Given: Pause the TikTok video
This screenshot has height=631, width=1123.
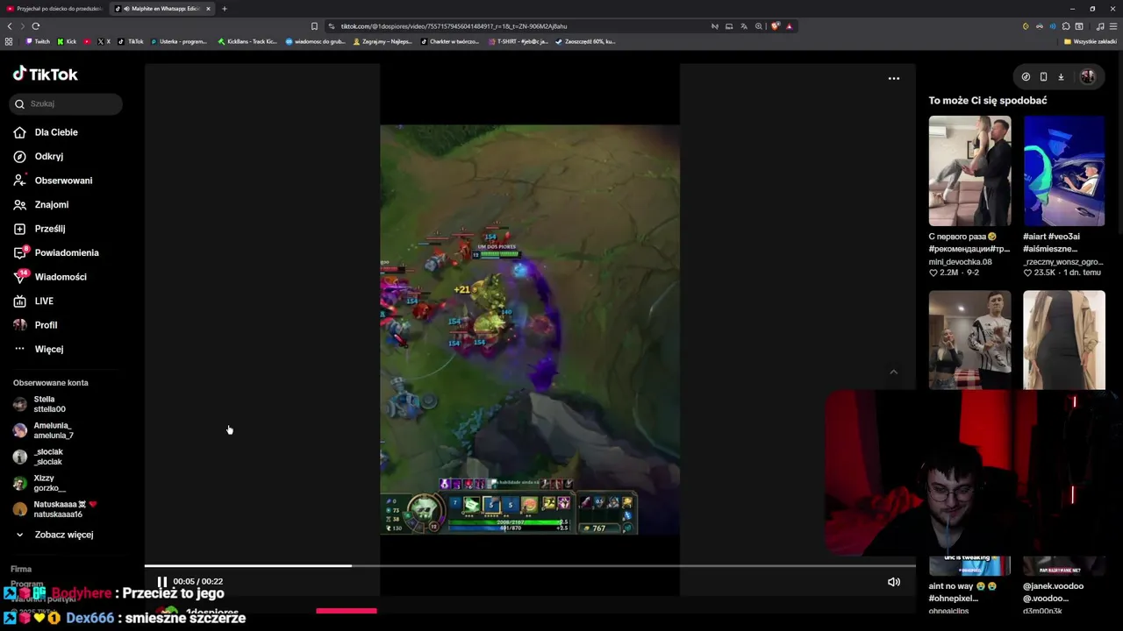Looking at the screenshot, I should click(x=162, y=582).
